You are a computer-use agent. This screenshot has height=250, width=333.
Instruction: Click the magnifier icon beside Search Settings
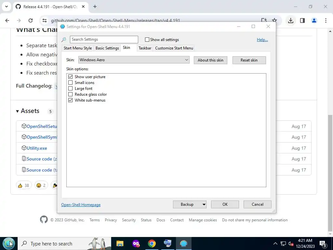(64, 39)
